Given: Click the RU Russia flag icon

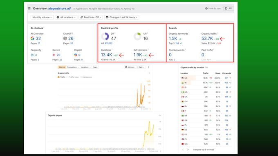Looking at the screenshot, I should click(x=182, y=106).
